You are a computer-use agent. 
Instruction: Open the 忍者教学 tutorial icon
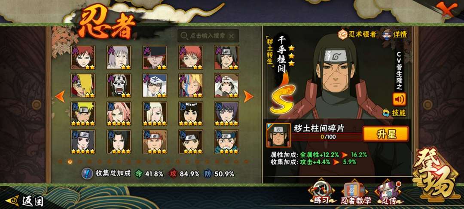[x=355, y=193]
